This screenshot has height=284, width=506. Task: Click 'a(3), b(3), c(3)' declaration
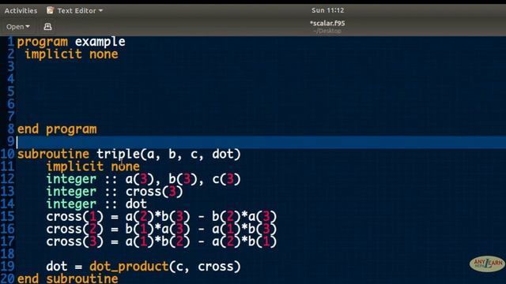(x=183, y=179)
